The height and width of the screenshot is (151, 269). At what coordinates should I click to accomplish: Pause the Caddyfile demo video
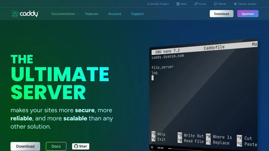click(152, 147)
